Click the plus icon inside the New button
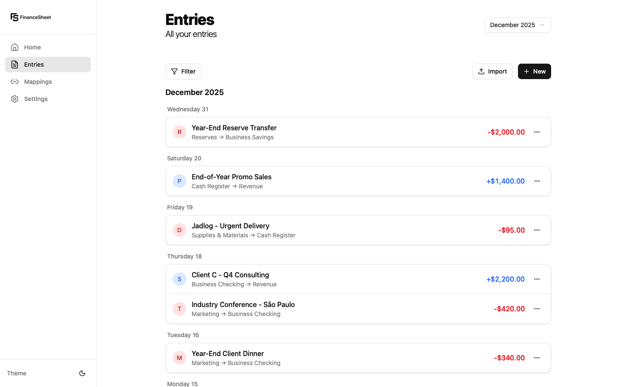The width and height of the screenshot is (620, 387). 527,71
